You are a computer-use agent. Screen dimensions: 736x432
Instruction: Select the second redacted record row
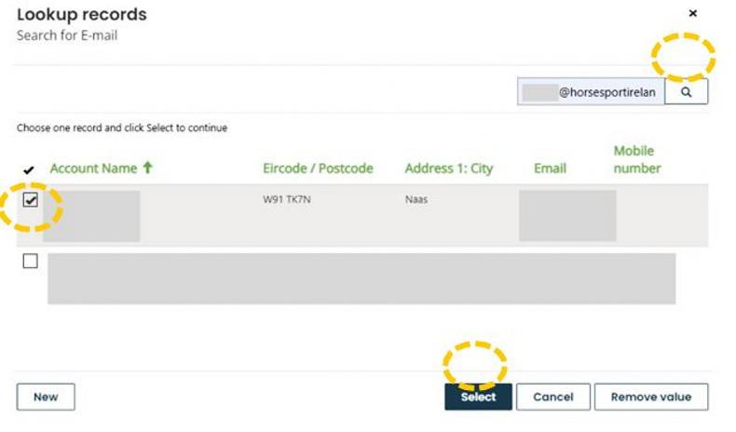point(361,278)
